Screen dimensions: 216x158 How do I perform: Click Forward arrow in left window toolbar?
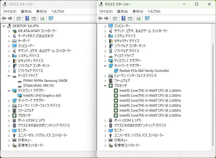pos(10,18)
